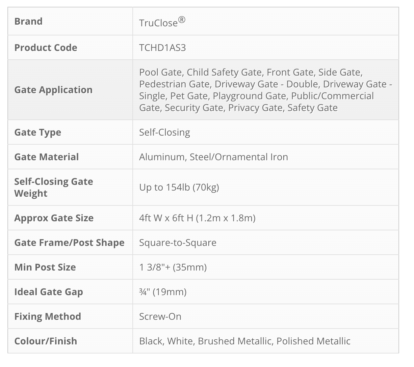This screenshot has height=367, width=414.
Task: Select the Square-to-Square value
Action: pos(178,243)
